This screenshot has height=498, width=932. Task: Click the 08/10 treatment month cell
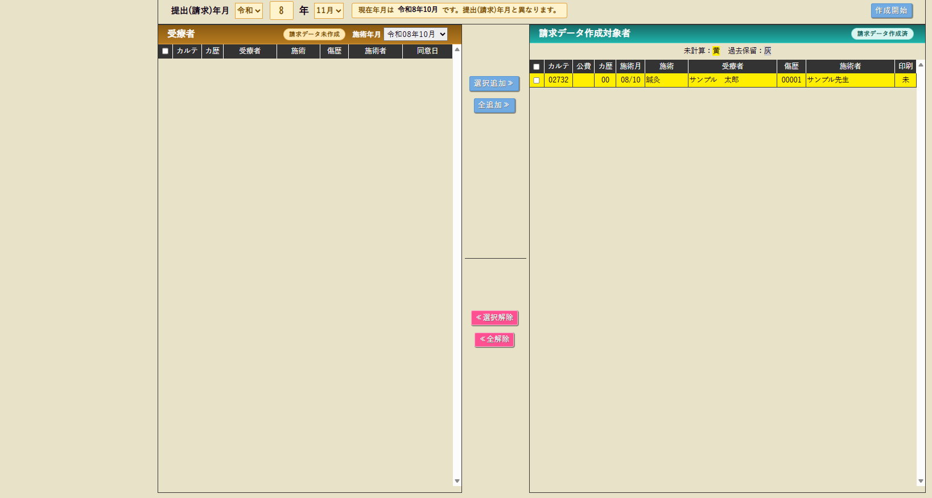coord(630,80)
